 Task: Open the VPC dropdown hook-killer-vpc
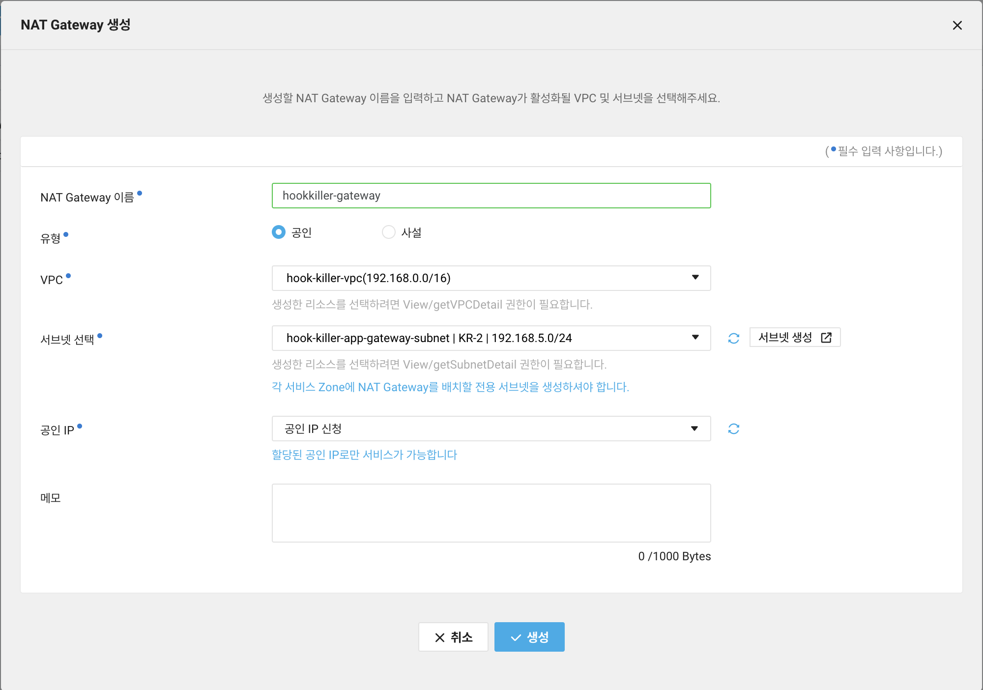click(491, 278)
